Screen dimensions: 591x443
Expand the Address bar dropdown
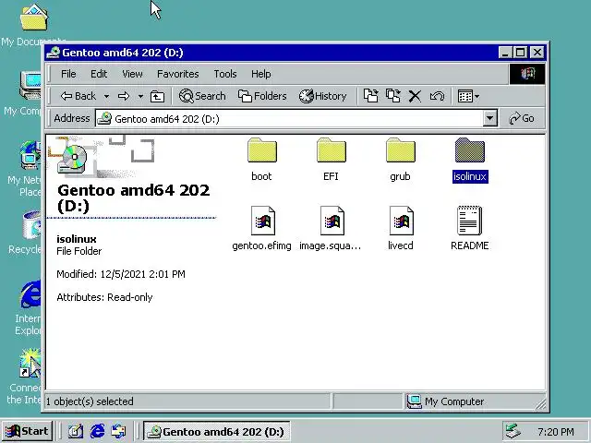[489, 119]
